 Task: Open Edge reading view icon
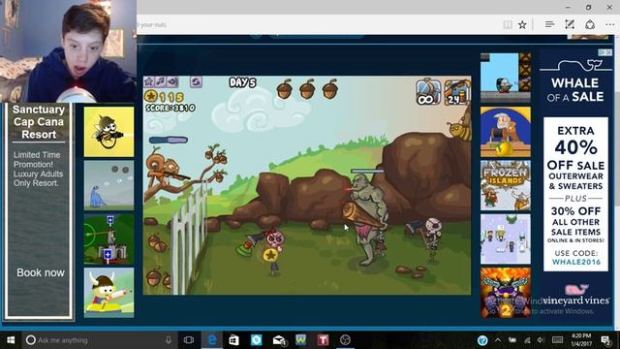click(x=508, y=24)
